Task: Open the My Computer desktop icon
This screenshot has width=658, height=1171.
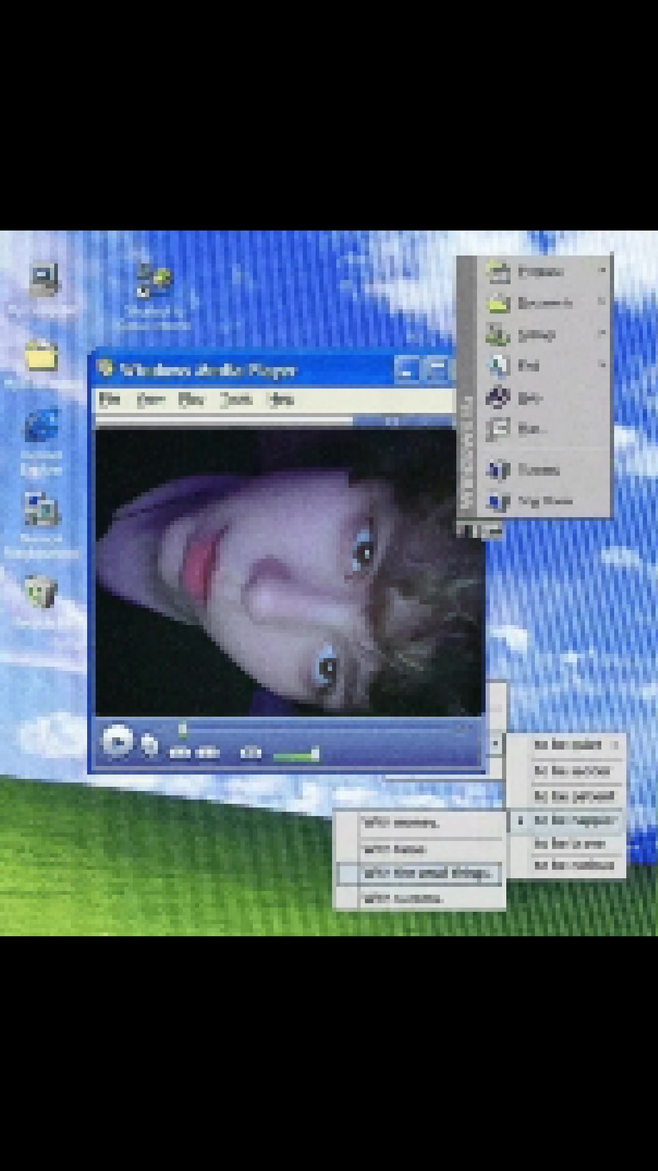Action: pos(44,280)
